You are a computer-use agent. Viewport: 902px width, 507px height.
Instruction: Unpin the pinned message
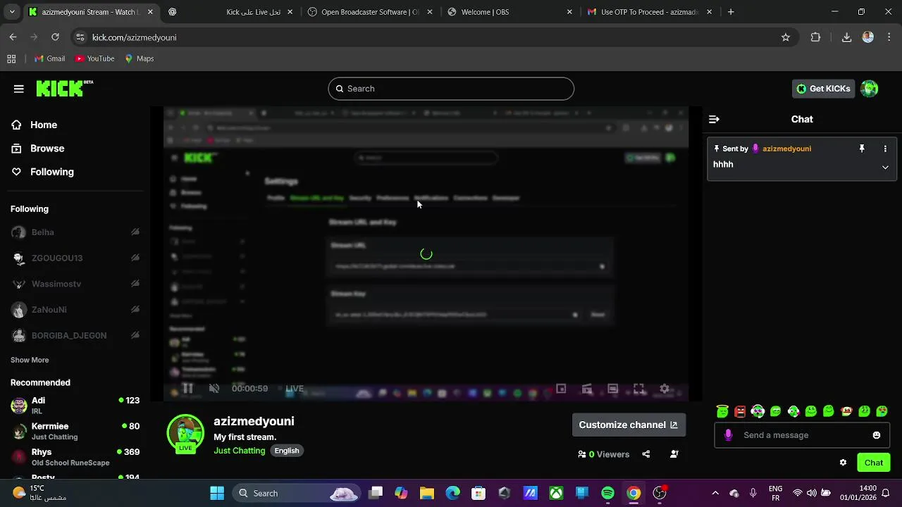click(861, 149)
